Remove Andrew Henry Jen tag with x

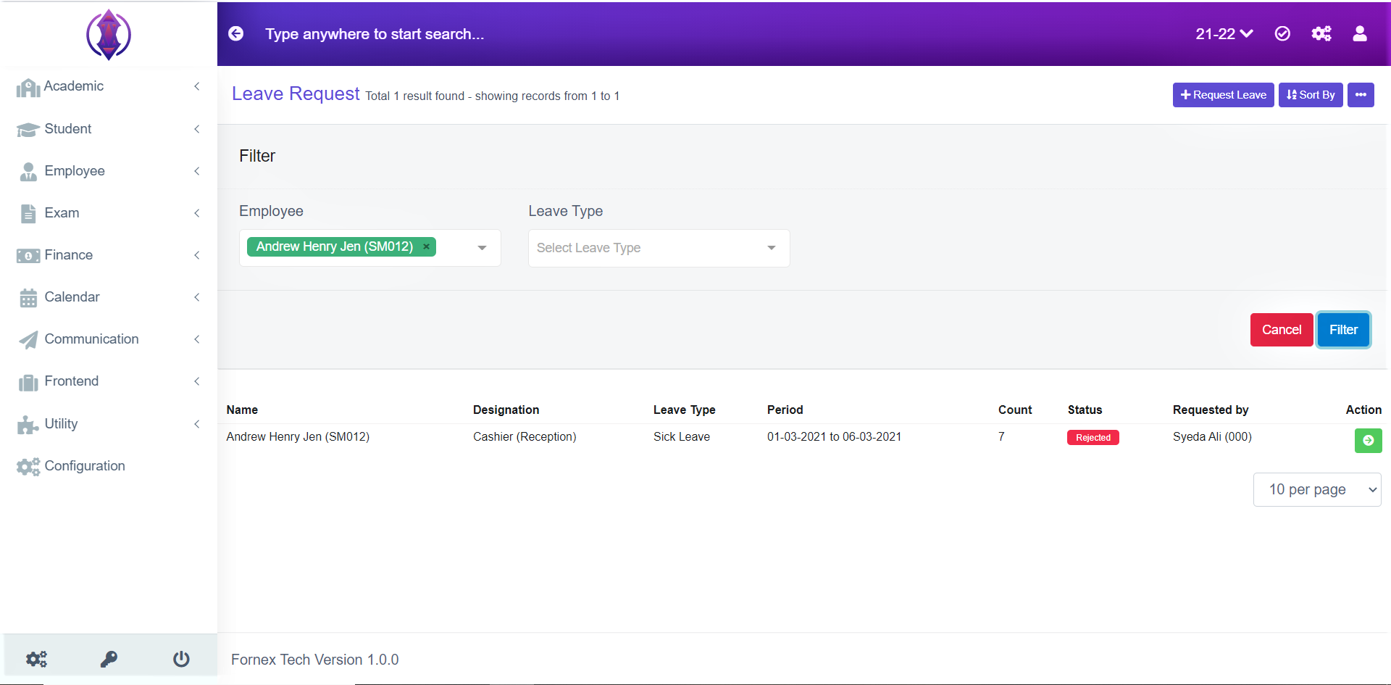(427, 246)
